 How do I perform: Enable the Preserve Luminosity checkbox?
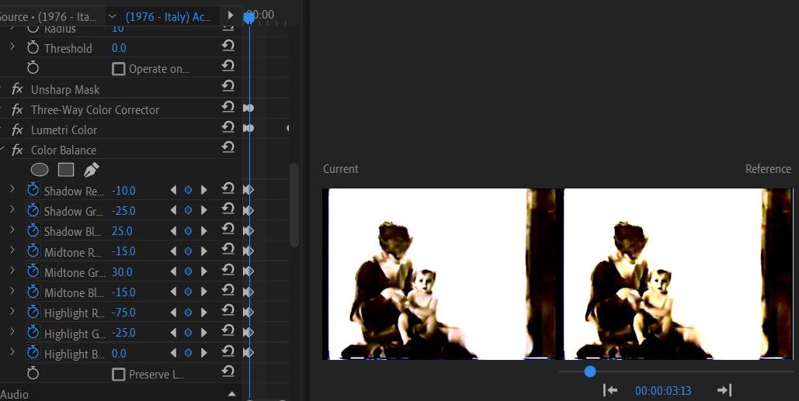[x=118, y=375]
